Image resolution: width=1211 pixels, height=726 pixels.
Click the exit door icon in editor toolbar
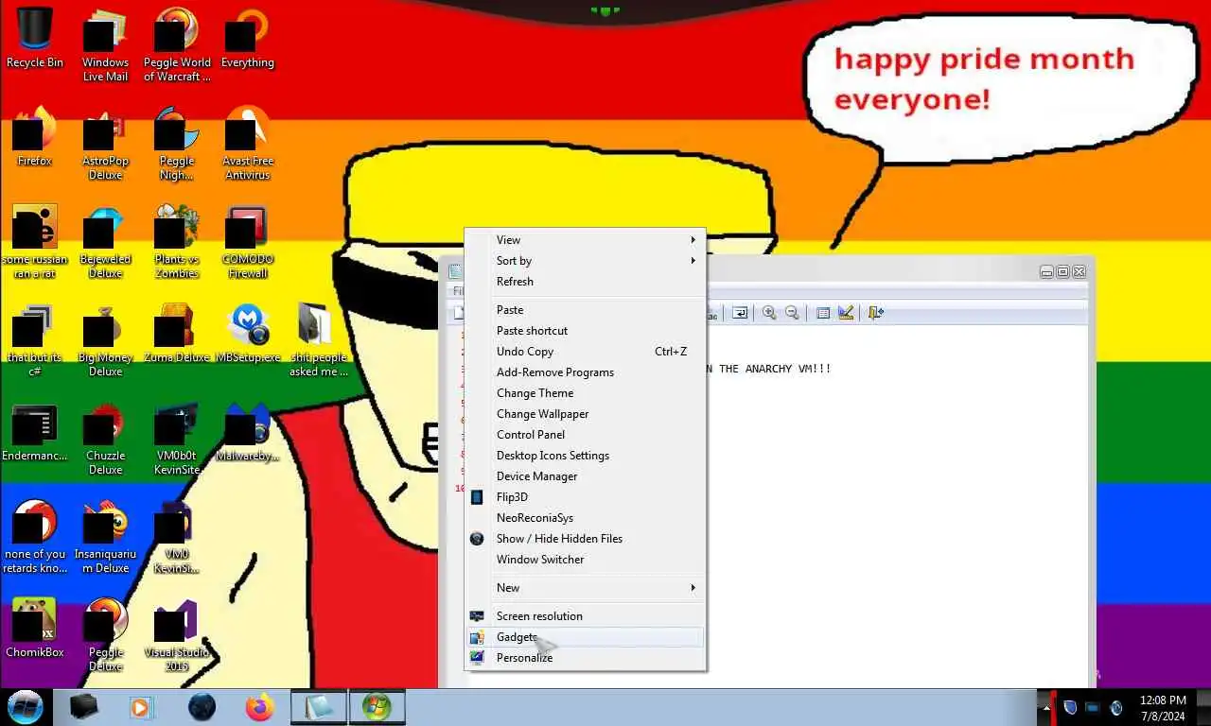[x=876, y=313]
